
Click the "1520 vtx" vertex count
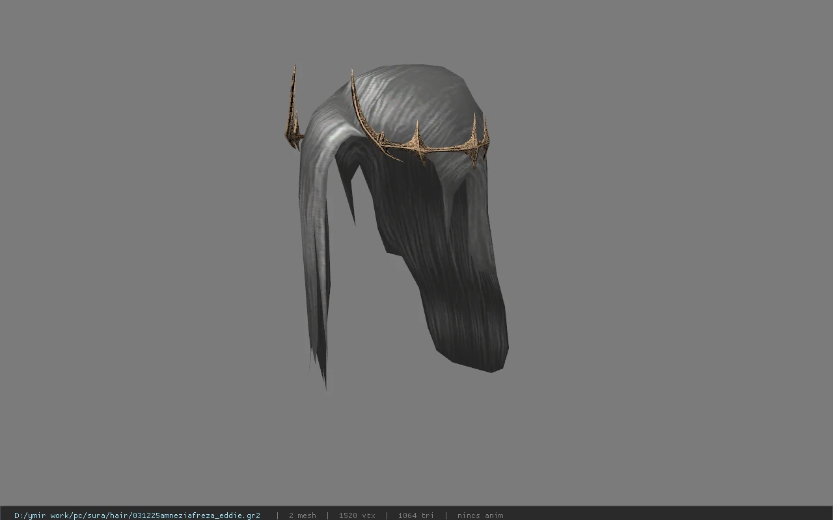click(x=357, y=515)
